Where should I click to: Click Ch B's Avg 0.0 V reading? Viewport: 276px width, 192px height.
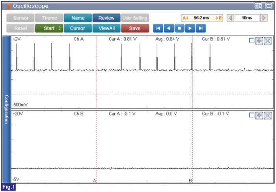pos(166,114)
